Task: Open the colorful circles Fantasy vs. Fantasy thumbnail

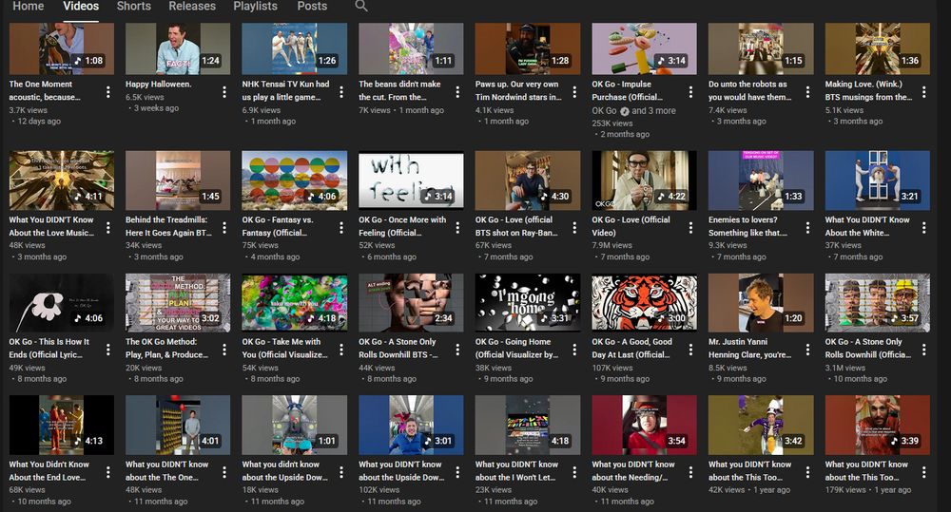Action: (x=294, y=180)
